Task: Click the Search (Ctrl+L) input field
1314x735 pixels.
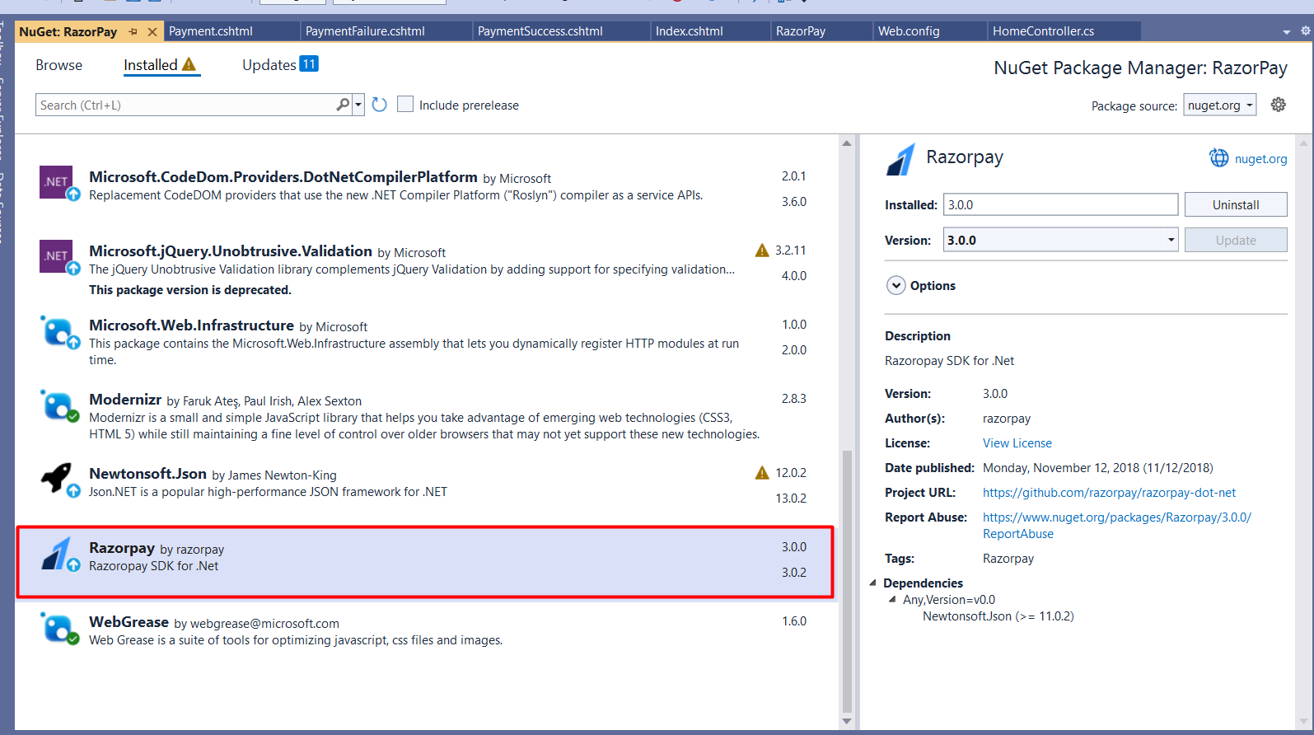Action: (x=186, y=105)
